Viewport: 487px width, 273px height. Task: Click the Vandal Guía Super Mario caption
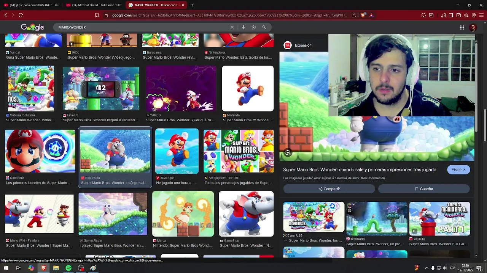pyautogui.click(x=33, y=57)
